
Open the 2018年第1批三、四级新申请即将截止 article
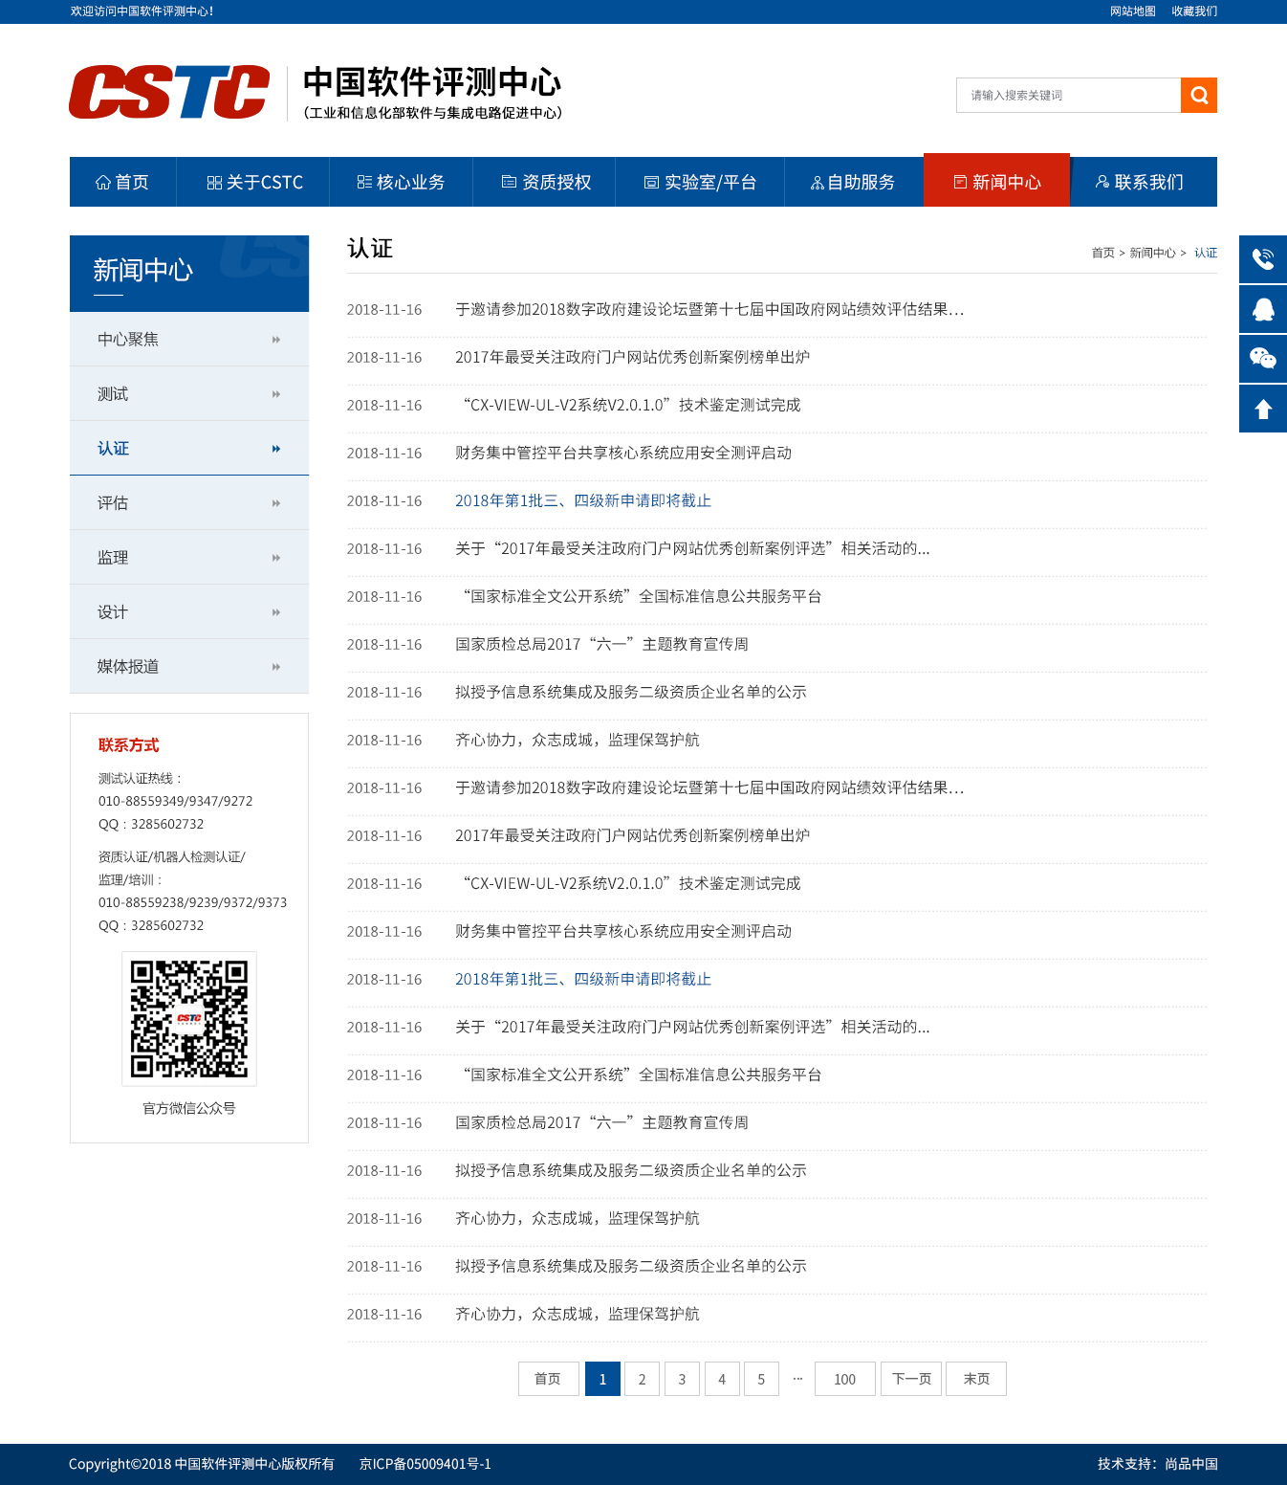583,500
